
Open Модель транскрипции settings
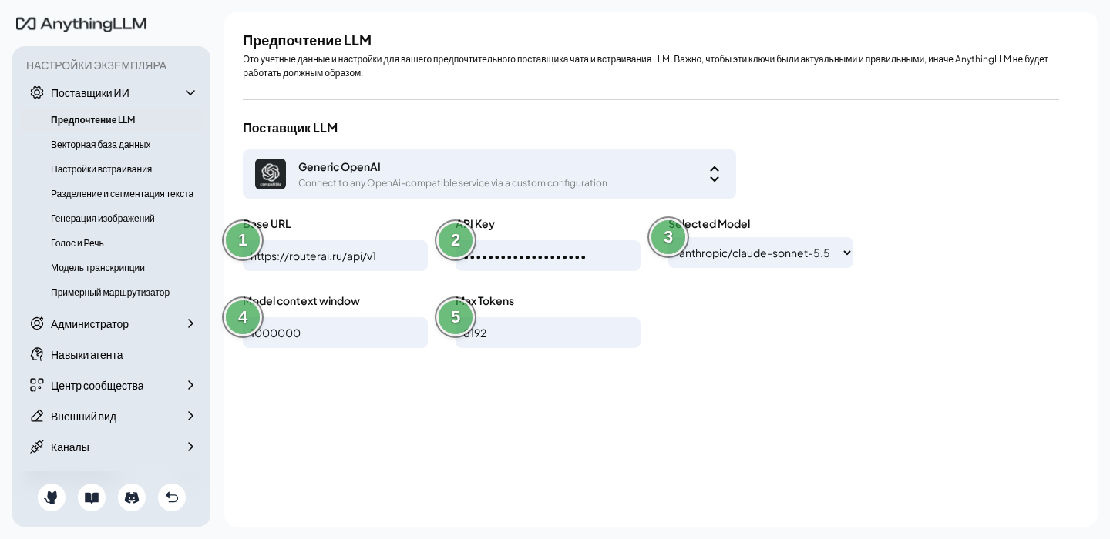click(98, 268)
